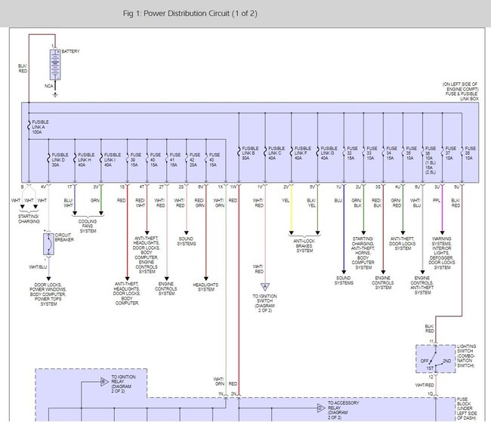Click LIGHTING SWITCH (Combination Switch) label
This screenshot has height=425, width=491.
[x=466, y=356]
